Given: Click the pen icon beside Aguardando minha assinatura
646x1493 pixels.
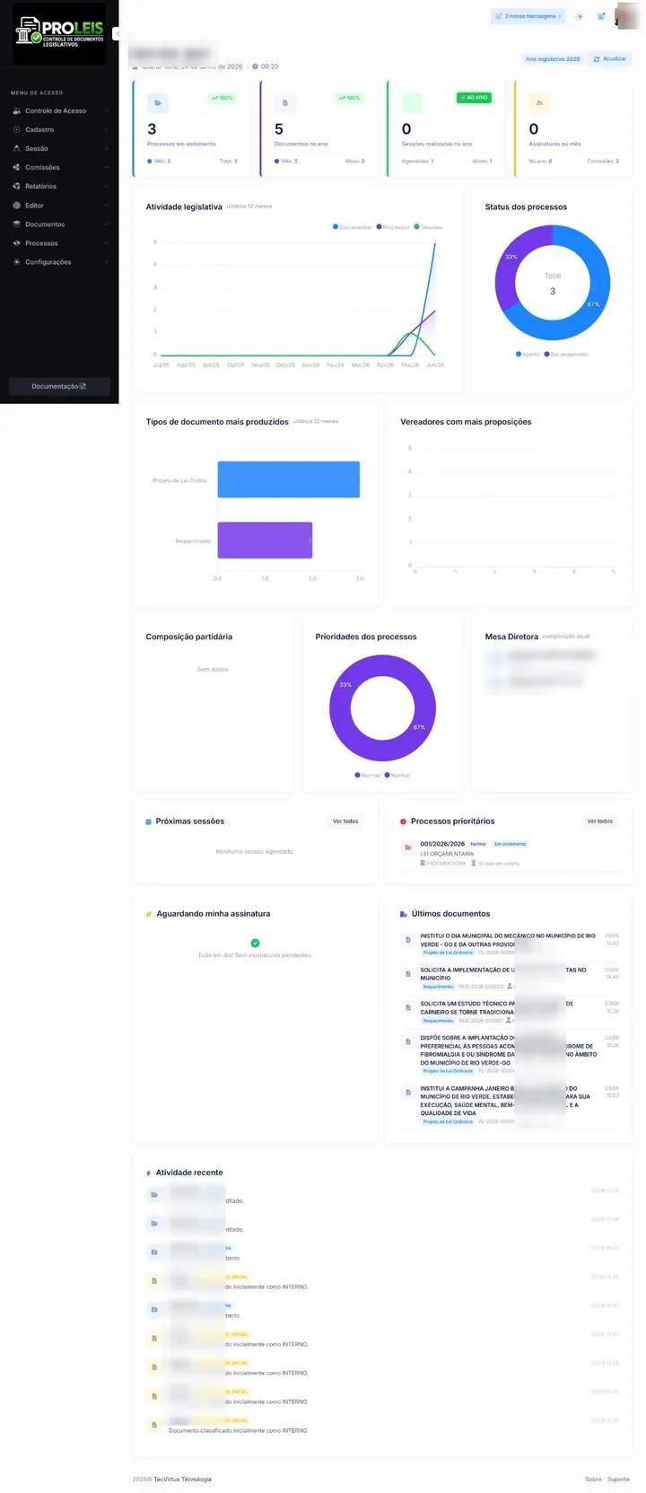Looking at the screenshot, I should tap(149, 914).
